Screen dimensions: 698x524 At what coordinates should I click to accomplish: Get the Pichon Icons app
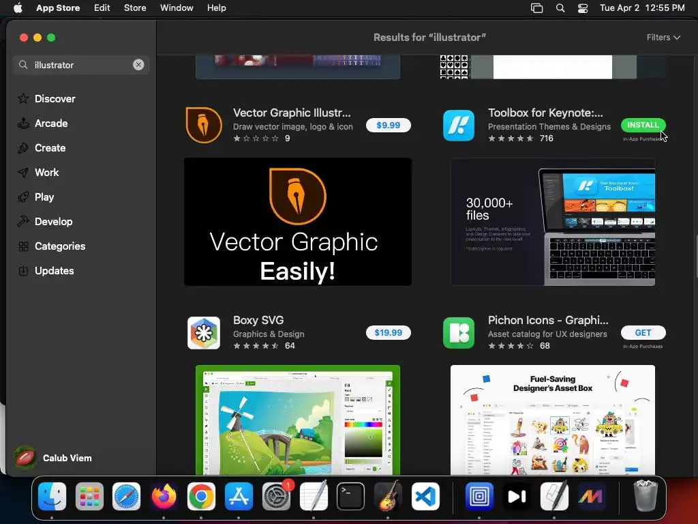643,332
